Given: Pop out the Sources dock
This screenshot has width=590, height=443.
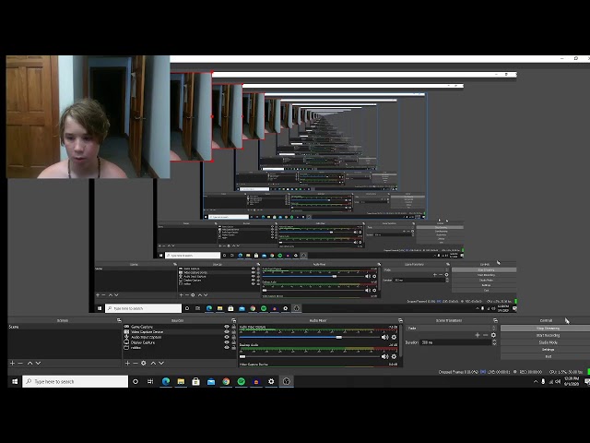Looking at the screenshot, I should [x=233, y=320].
